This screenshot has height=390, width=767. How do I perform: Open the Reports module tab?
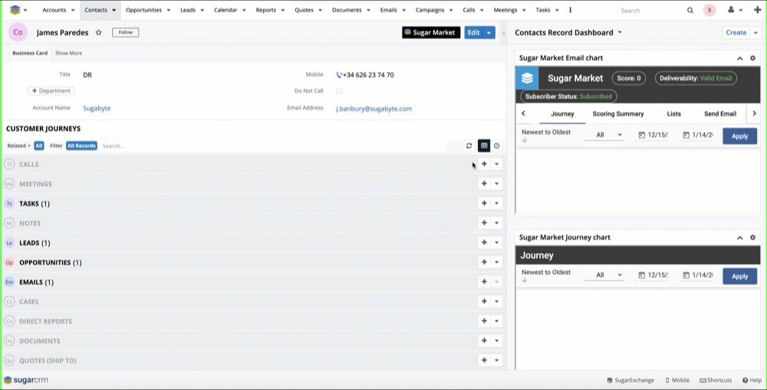(x=265, y=10)
